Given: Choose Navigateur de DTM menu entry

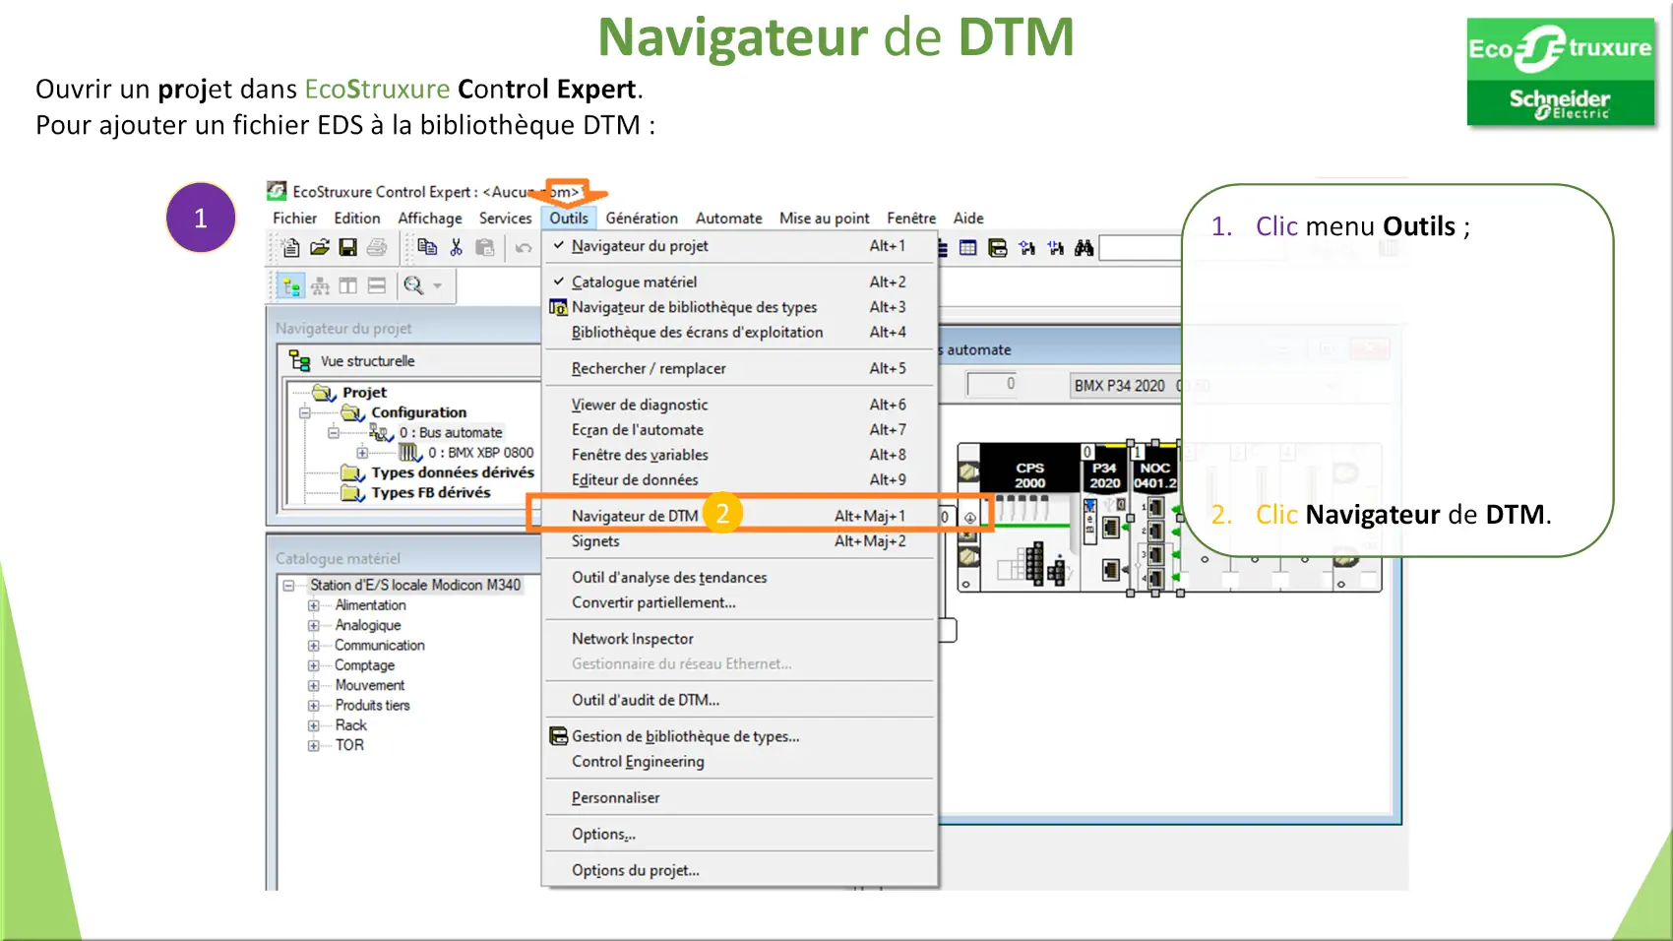Looking at the screenshot, I should (x=739, y=516).
